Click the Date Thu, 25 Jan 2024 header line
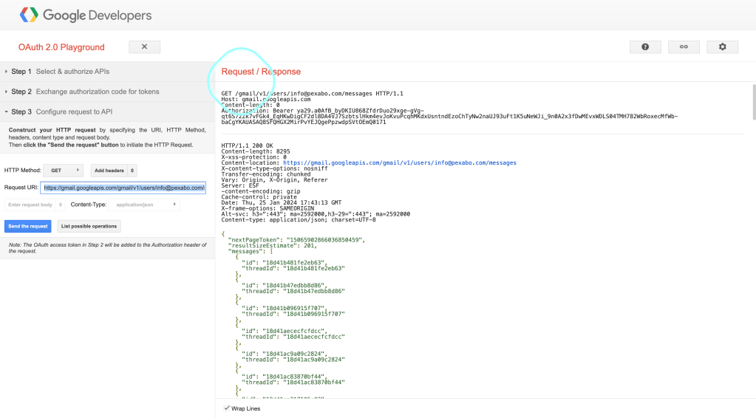 pyautogui.click(x=281, y=203)
